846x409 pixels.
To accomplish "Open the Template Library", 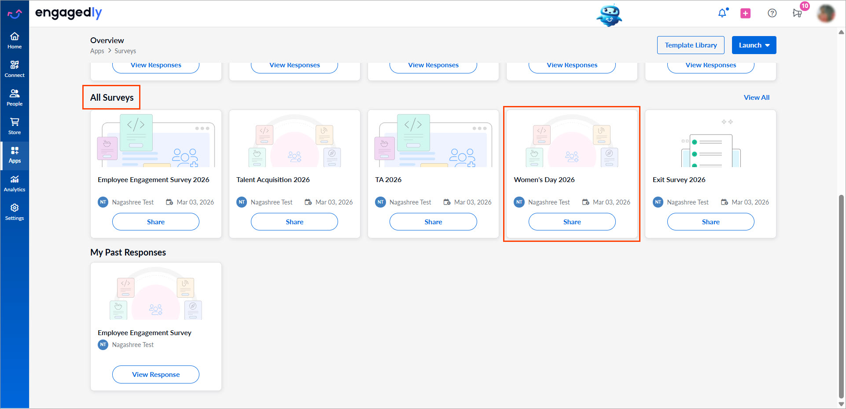I will tap(691, 45).
